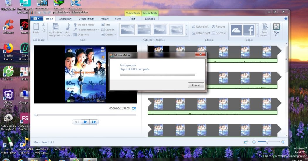Viewport: 308px width, 161px height.
Task: Cancel the movie saving dialog
Action: 196,85
